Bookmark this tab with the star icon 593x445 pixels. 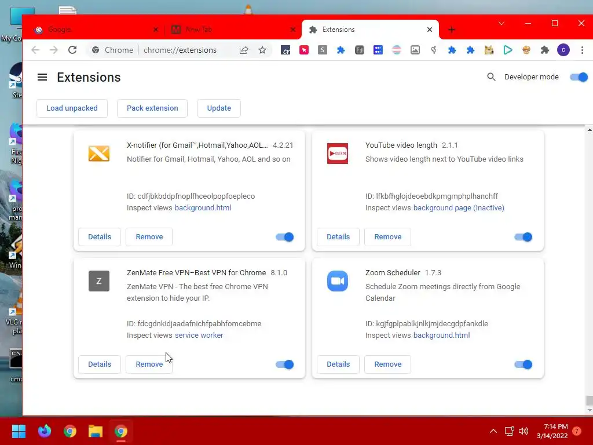coord(262,50)
